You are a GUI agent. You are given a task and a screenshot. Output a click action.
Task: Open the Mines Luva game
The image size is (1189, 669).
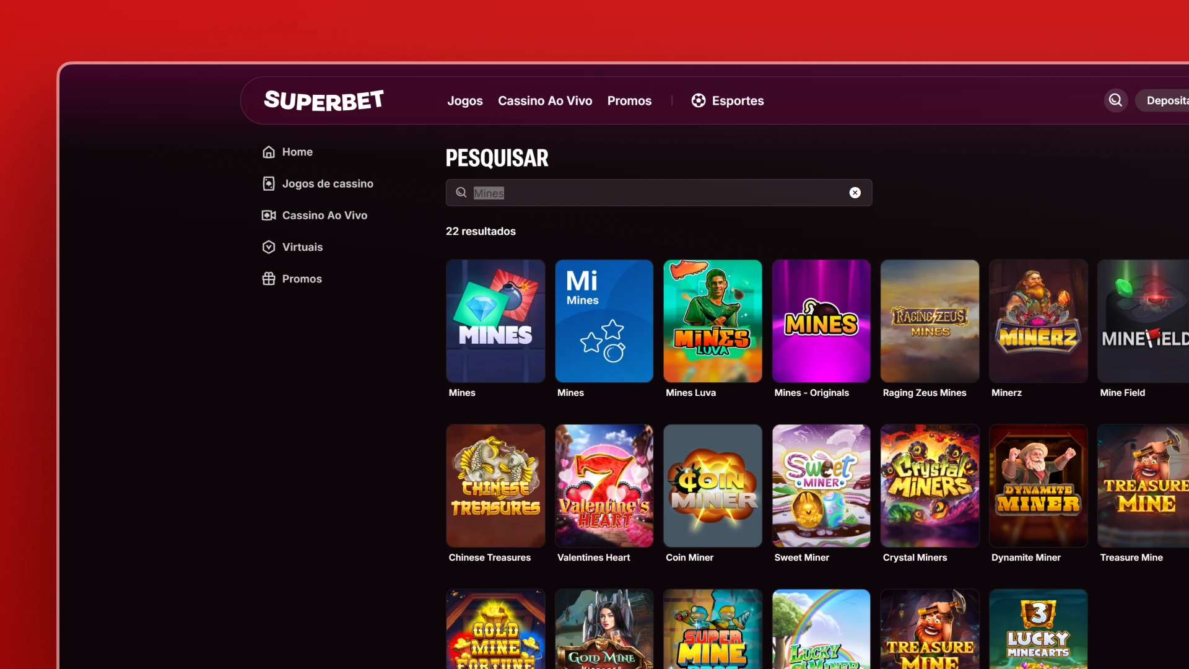point(712,321)
